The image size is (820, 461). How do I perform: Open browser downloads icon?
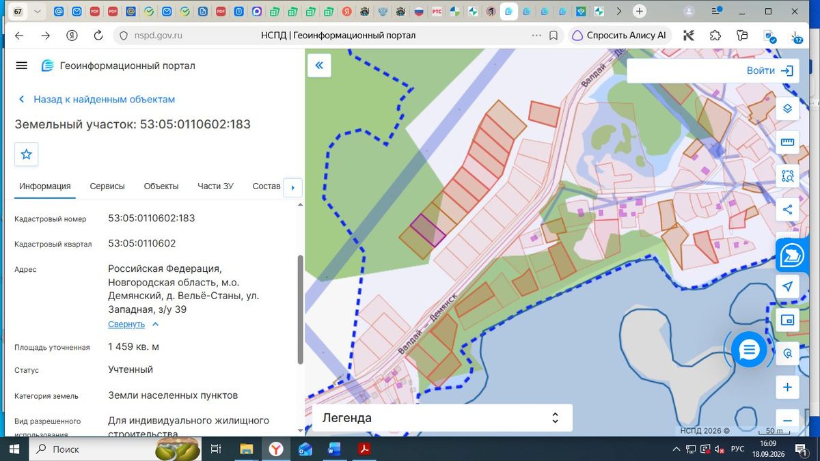pos(796,36)
